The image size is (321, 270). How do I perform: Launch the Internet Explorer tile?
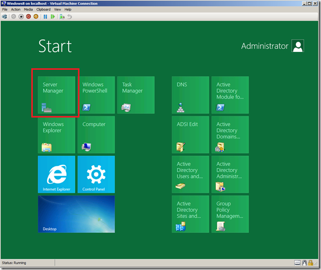click(56, 175)
